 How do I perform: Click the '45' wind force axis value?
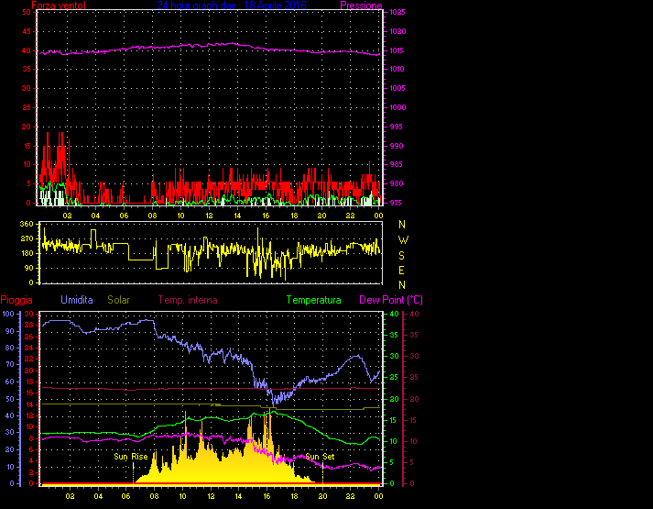click(27, 31)
